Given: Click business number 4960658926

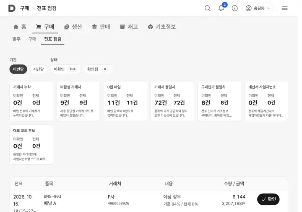Looking at the screenshot, I should pos(118,203).
